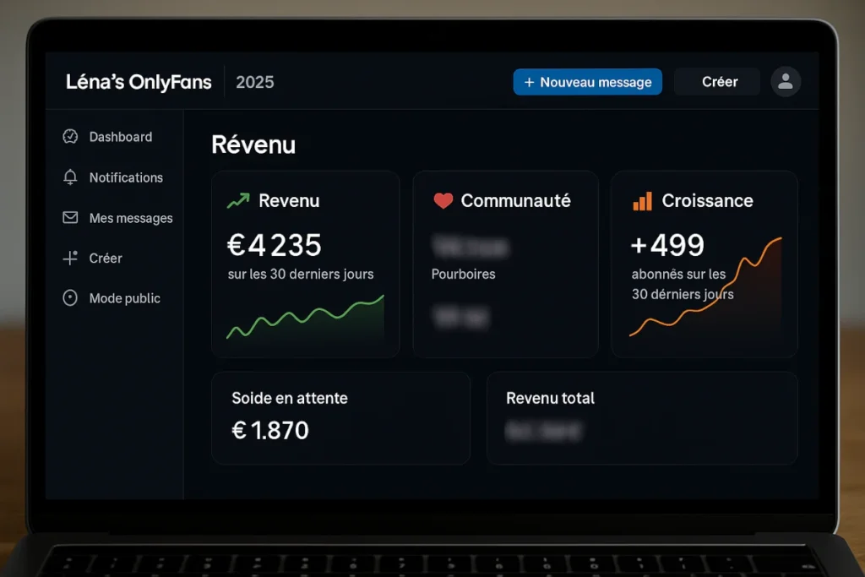Click the Soide en attente label
Screen dimensions: 865x577
click(x=290, y=398)
